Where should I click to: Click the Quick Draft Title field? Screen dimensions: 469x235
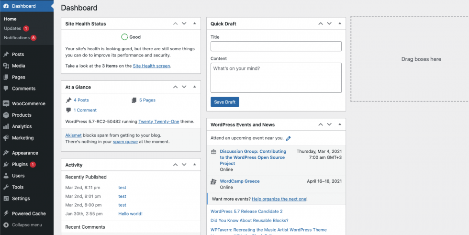pos(276,46)
